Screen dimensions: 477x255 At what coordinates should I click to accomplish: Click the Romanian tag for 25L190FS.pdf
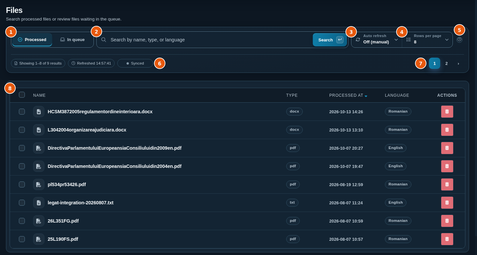point(398,239)
